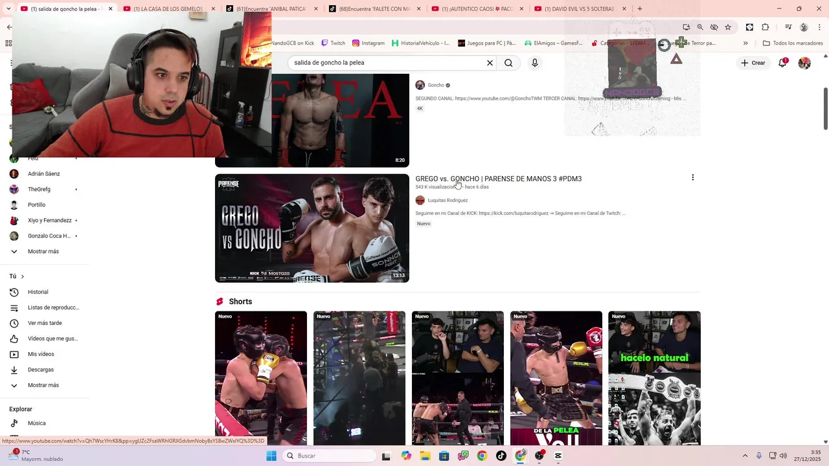Open Instagram bookmark

coord(369,43)
